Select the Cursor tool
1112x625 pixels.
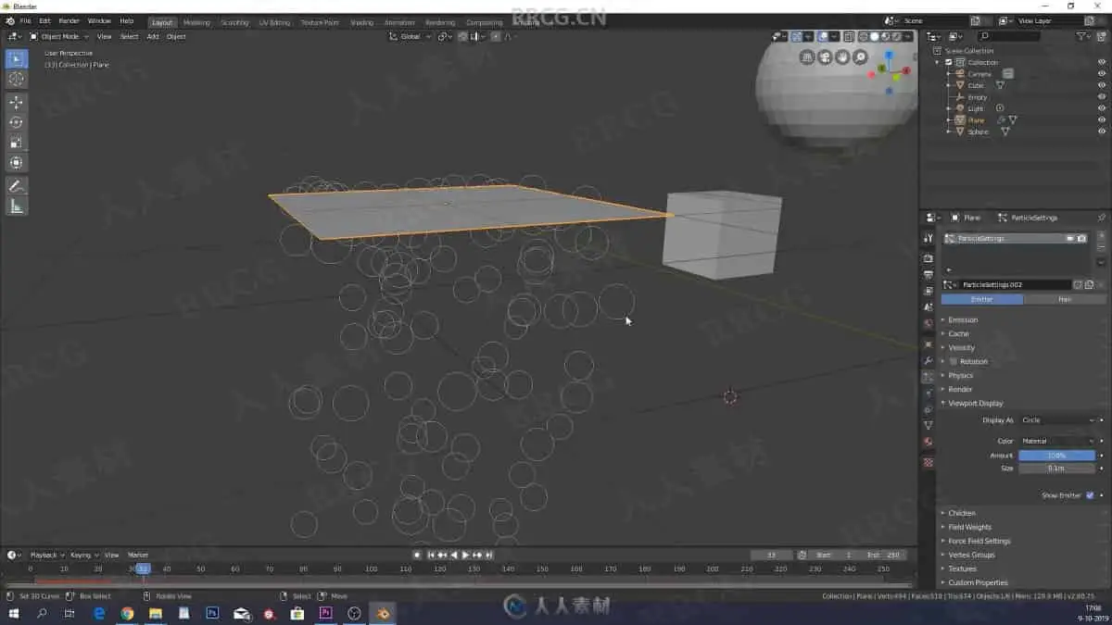16,79
